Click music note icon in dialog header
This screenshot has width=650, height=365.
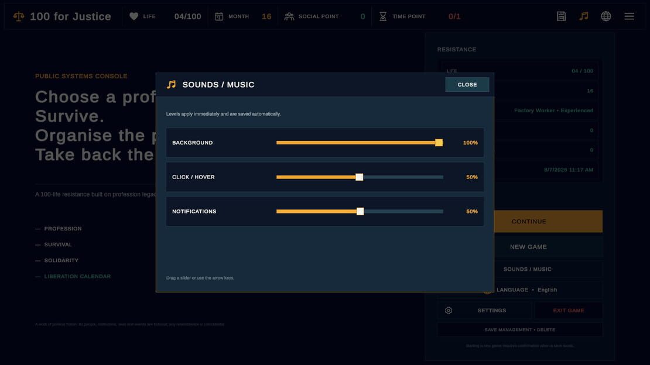(171, 84)
